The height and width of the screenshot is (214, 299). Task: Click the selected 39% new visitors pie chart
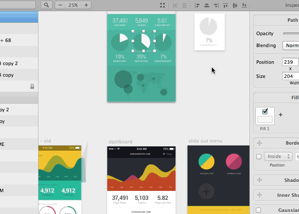pos(144,41)
